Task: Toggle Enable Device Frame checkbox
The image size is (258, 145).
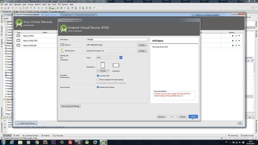Action: tap(98, 87)
